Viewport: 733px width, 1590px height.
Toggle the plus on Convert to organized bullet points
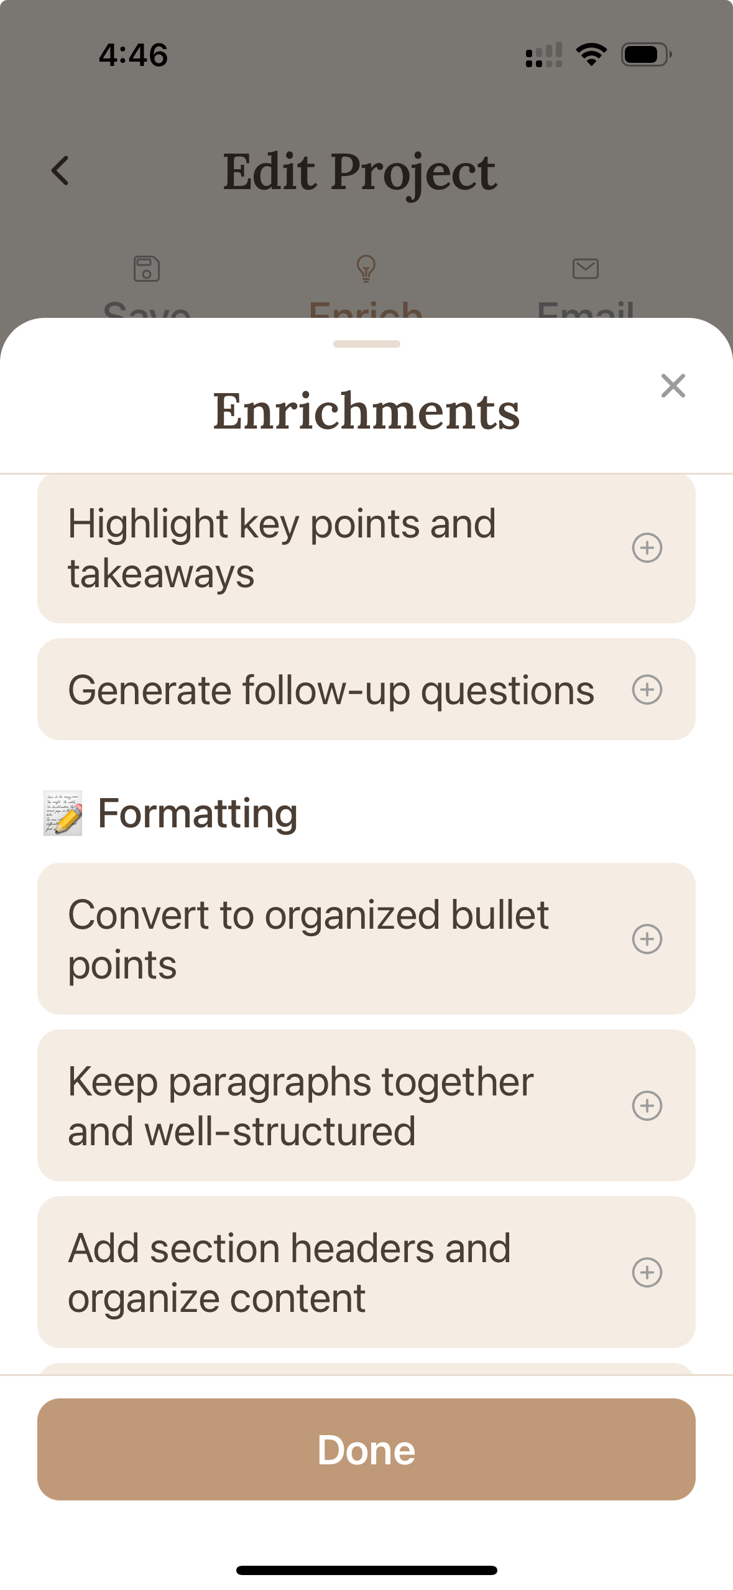(x=648, y=940)
